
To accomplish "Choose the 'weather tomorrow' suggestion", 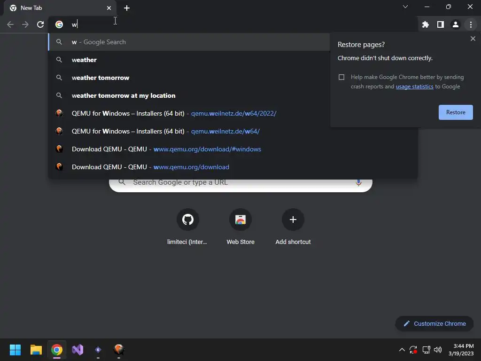I will click(189, 78).
